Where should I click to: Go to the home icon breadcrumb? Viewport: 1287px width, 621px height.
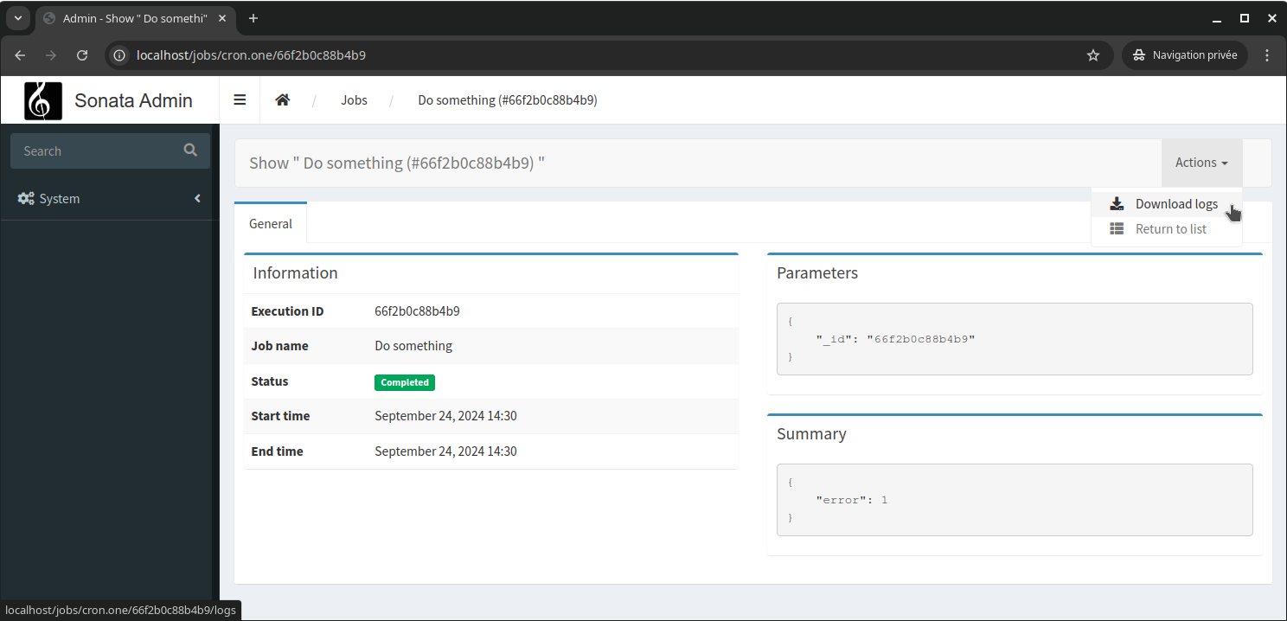point(282,100)
